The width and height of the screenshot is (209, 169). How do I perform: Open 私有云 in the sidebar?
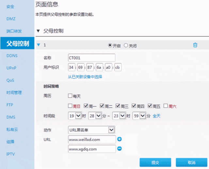[12, 129]
